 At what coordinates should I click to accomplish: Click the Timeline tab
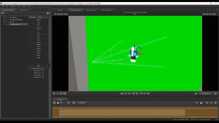point(60,99)
